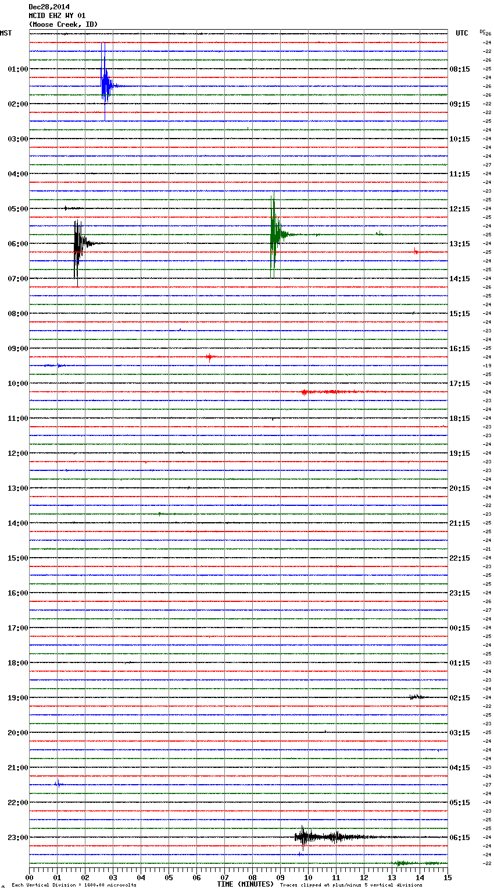Click the '03' minute tick on the bottom axis
Image resolution: width=494 pixels, height=893 pixels.
tap(113, 877)
